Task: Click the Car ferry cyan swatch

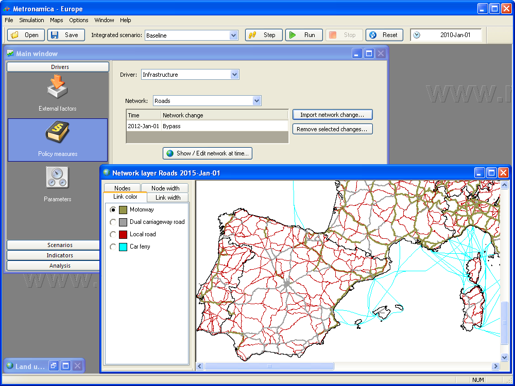Action: click(x=123, y=247)
